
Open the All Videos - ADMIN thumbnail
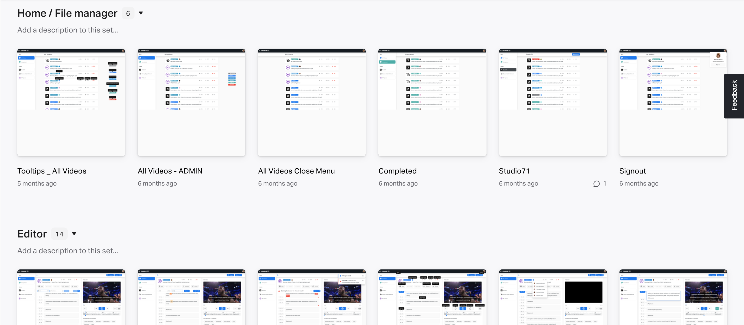(192, 102)
